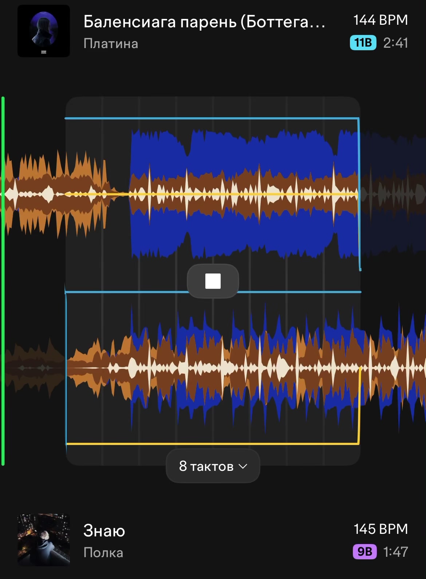Tap the 9B key badge

(365, 552)
